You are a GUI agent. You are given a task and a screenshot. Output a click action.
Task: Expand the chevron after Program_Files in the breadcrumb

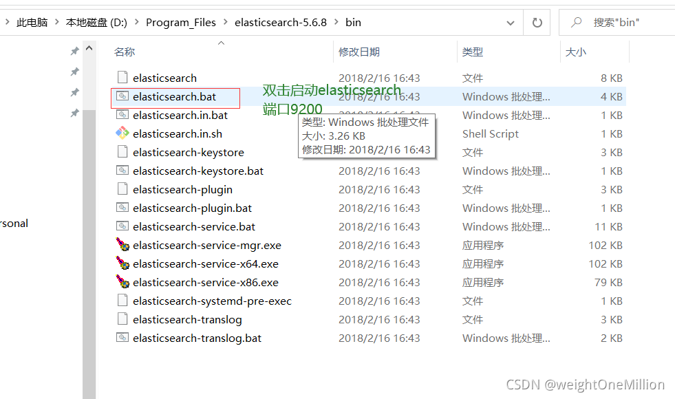point(226,22)
